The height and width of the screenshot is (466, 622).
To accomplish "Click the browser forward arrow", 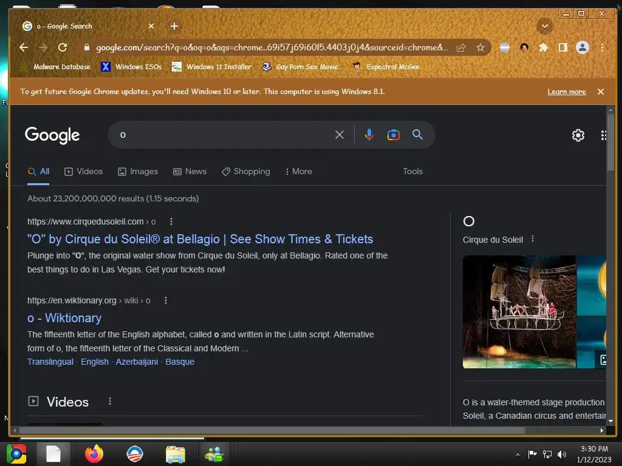I will (x=43, y=47).
